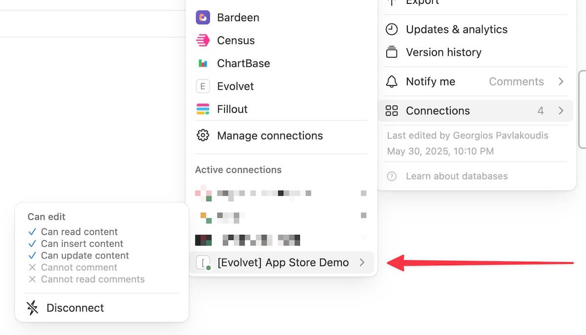Click the Disconnect plug icon
This screenshot has height=335, width=586.
(x=33, y=308)
